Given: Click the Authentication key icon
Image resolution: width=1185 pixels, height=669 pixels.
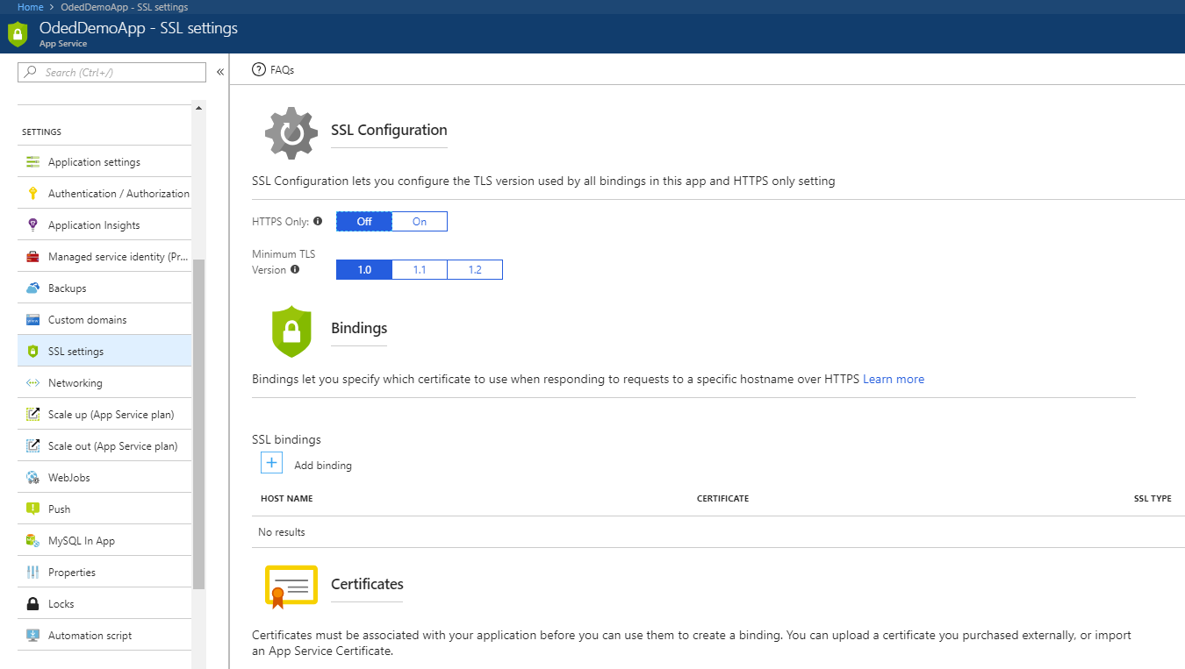Looking at the screenshot, I should tap(32, 194).
